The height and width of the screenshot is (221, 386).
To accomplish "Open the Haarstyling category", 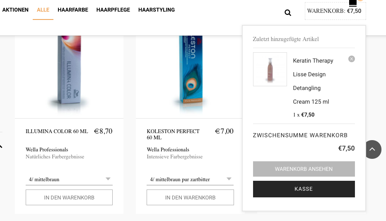I will tap(157, 10).
